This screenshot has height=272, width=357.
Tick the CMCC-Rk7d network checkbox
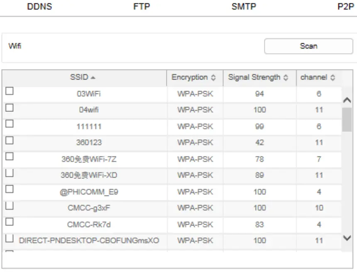9,222
